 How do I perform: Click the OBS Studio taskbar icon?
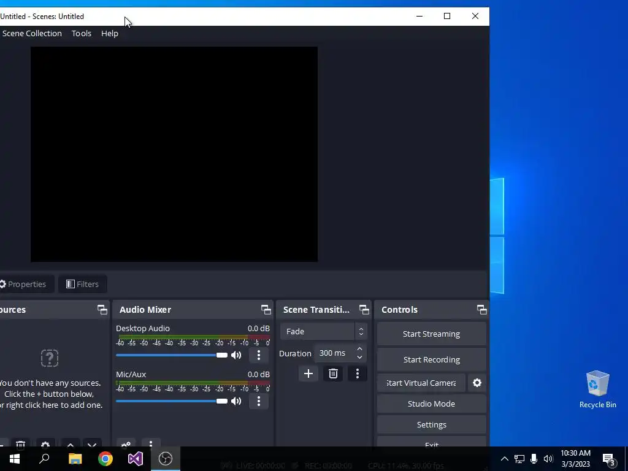(166, 459)
